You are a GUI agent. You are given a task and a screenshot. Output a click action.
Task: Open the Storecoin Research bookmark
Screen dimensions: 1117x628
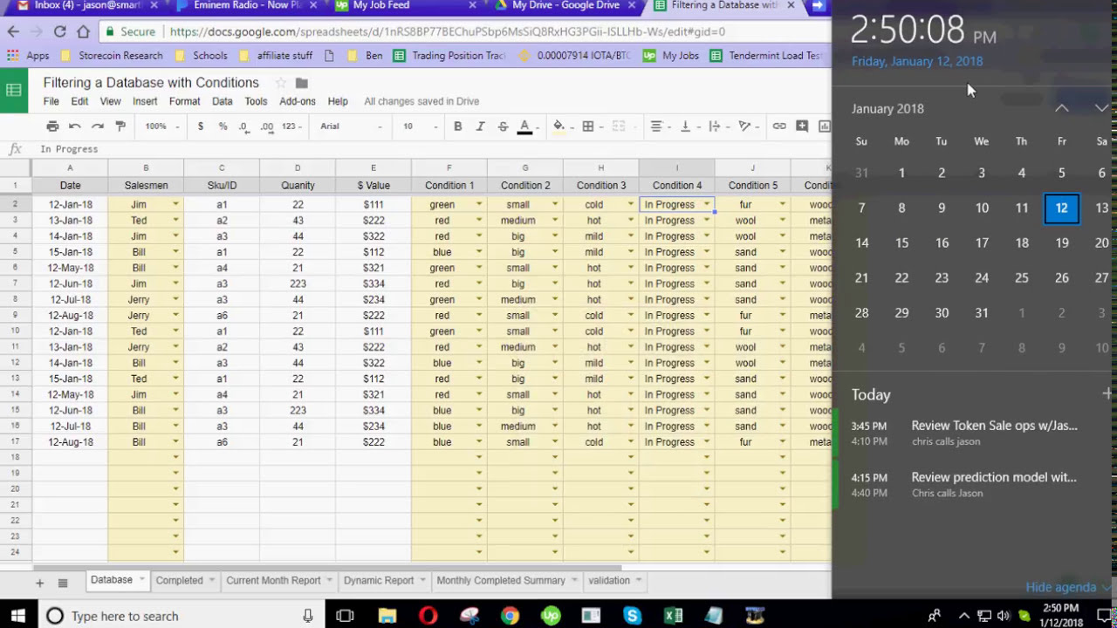tap(112, 56)
